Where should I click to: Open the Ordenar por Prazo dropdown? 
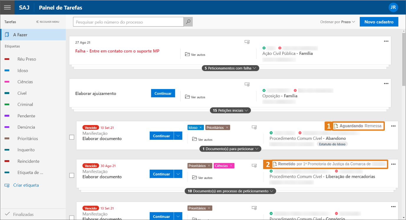pyautogui.click(x=338, y=22)
